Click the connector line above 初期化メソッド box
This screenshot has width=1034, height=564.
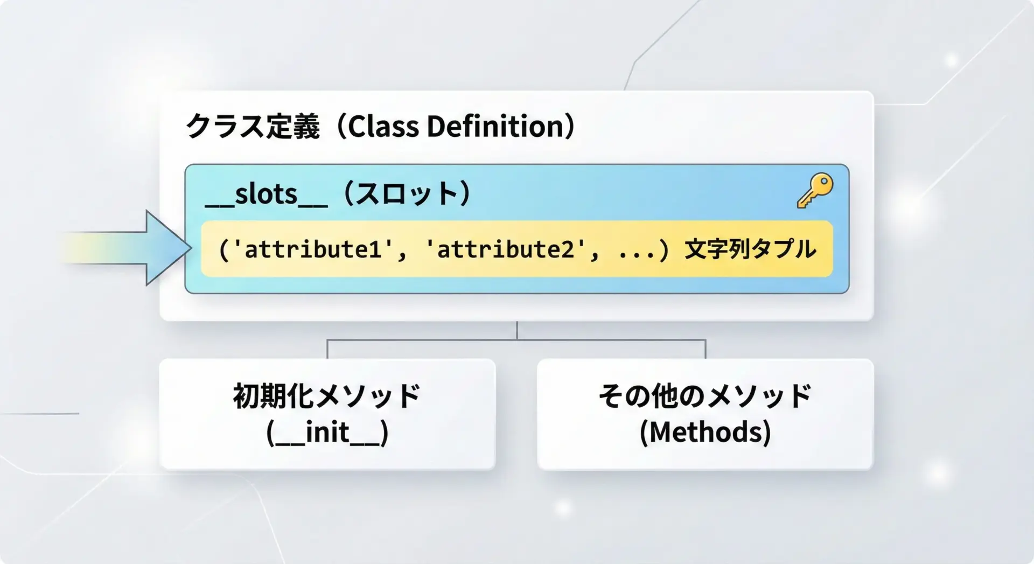[327, 349]
